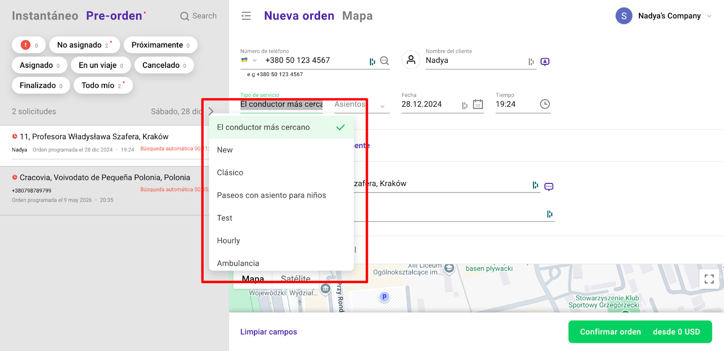Switch map to Satélite view
The image size is (724, 351).
(x=295, y=279)
